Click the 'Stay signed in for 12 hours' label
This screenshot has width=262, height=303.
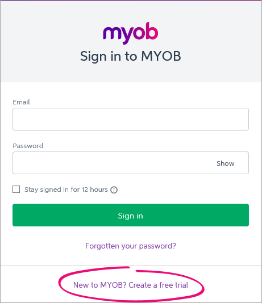(x=66, y=190)
